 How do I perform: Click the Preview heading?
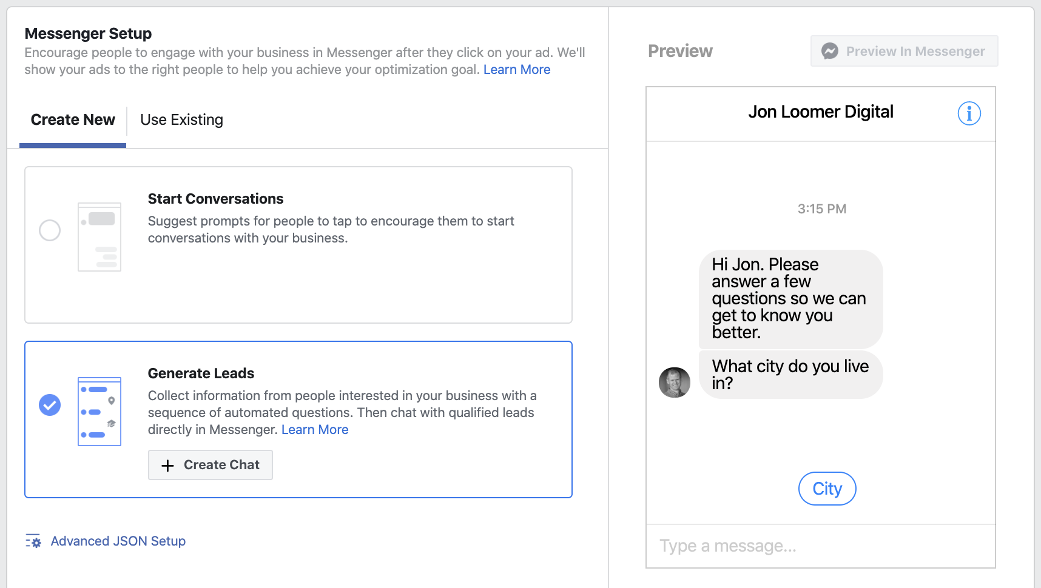pyautogui.click(x=680, y=51)
